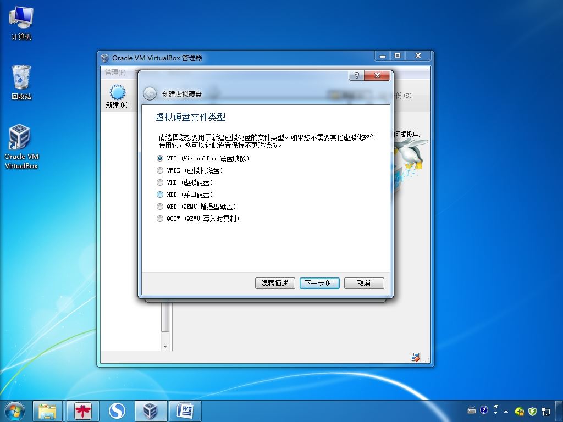This screenshot has width=563, height=422.
Task: Cancel the wizard with 取消 button
Action: coord(364,283)
